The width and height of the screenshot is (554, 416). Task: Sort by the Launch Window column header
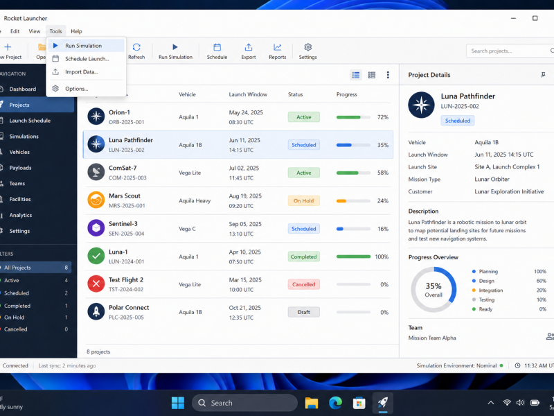tap(248, 94)
